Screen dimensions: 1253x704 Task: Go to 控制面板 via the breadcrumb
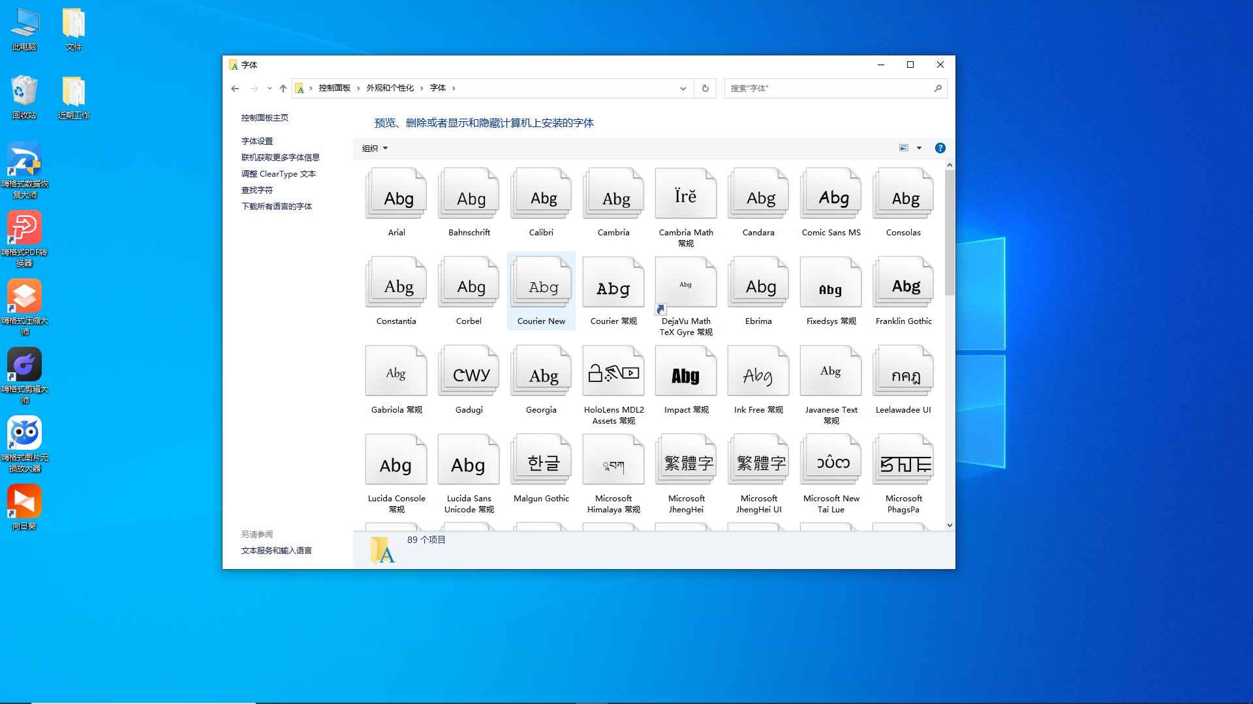pyautogui.click(x=333, y=88)
